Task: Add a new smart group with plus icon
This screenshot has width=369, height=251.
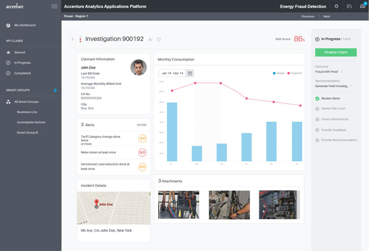Action: pyautogui.click(x=55, y=90)
